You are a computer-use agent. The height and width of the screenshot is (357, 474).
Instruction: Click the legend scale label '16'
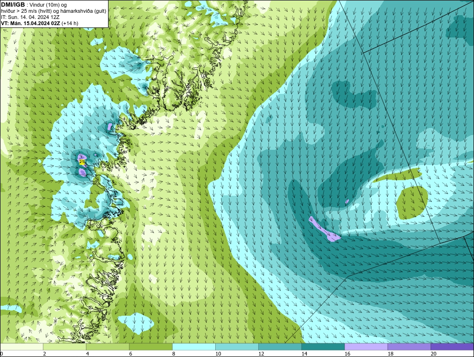(347, 354)
